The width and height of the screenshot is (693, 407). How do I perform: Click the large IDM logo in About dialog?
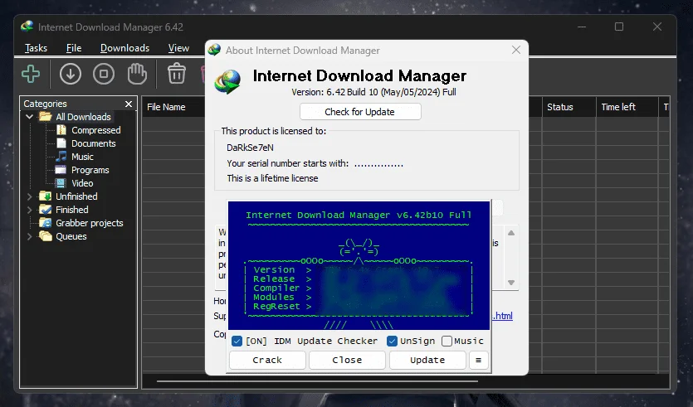pos(227,82)
